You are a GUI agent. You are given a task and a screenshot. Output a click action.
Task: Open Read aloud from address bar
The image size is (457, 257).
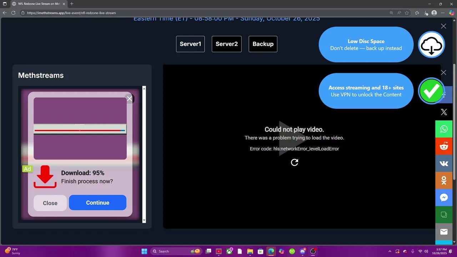pos(400,13)
